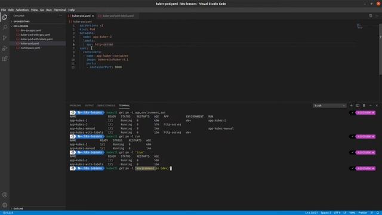This screenshot has width=382, height=215.
Task: Open the Search view in activity bar
Action: tap(5, 27)
